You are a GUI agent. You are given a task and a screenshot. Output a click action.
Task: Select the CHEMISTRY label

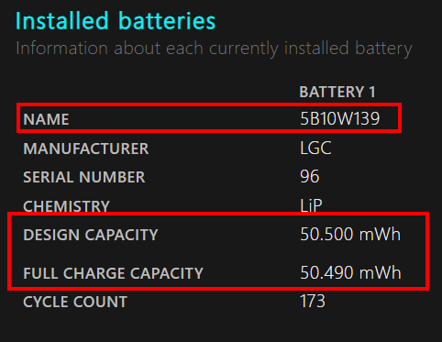coord(66,206)
